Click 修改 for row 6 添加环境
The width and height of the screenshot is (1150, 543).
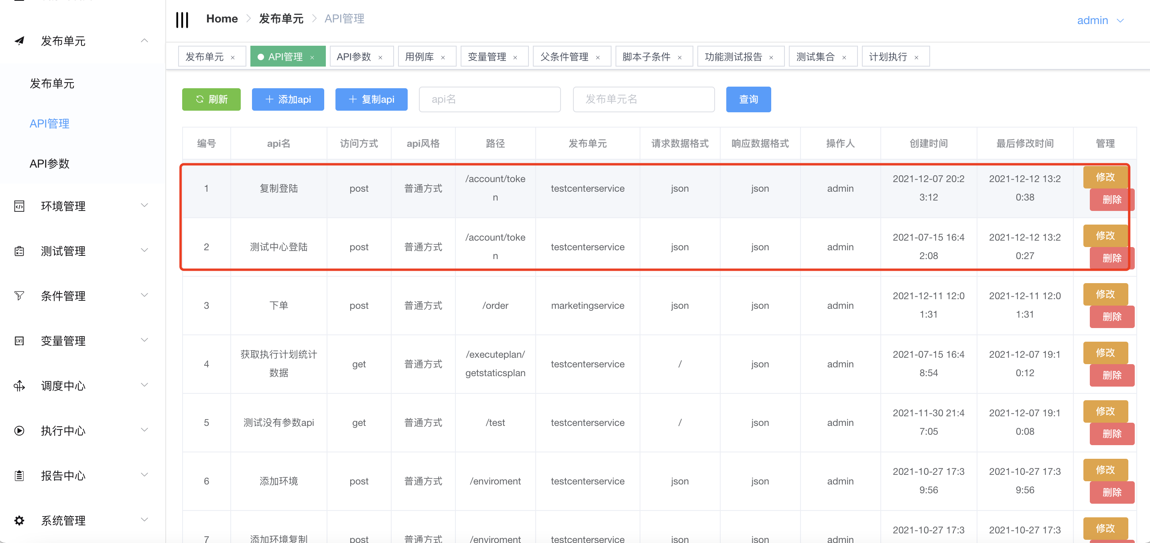click(x=1105, y=470)
